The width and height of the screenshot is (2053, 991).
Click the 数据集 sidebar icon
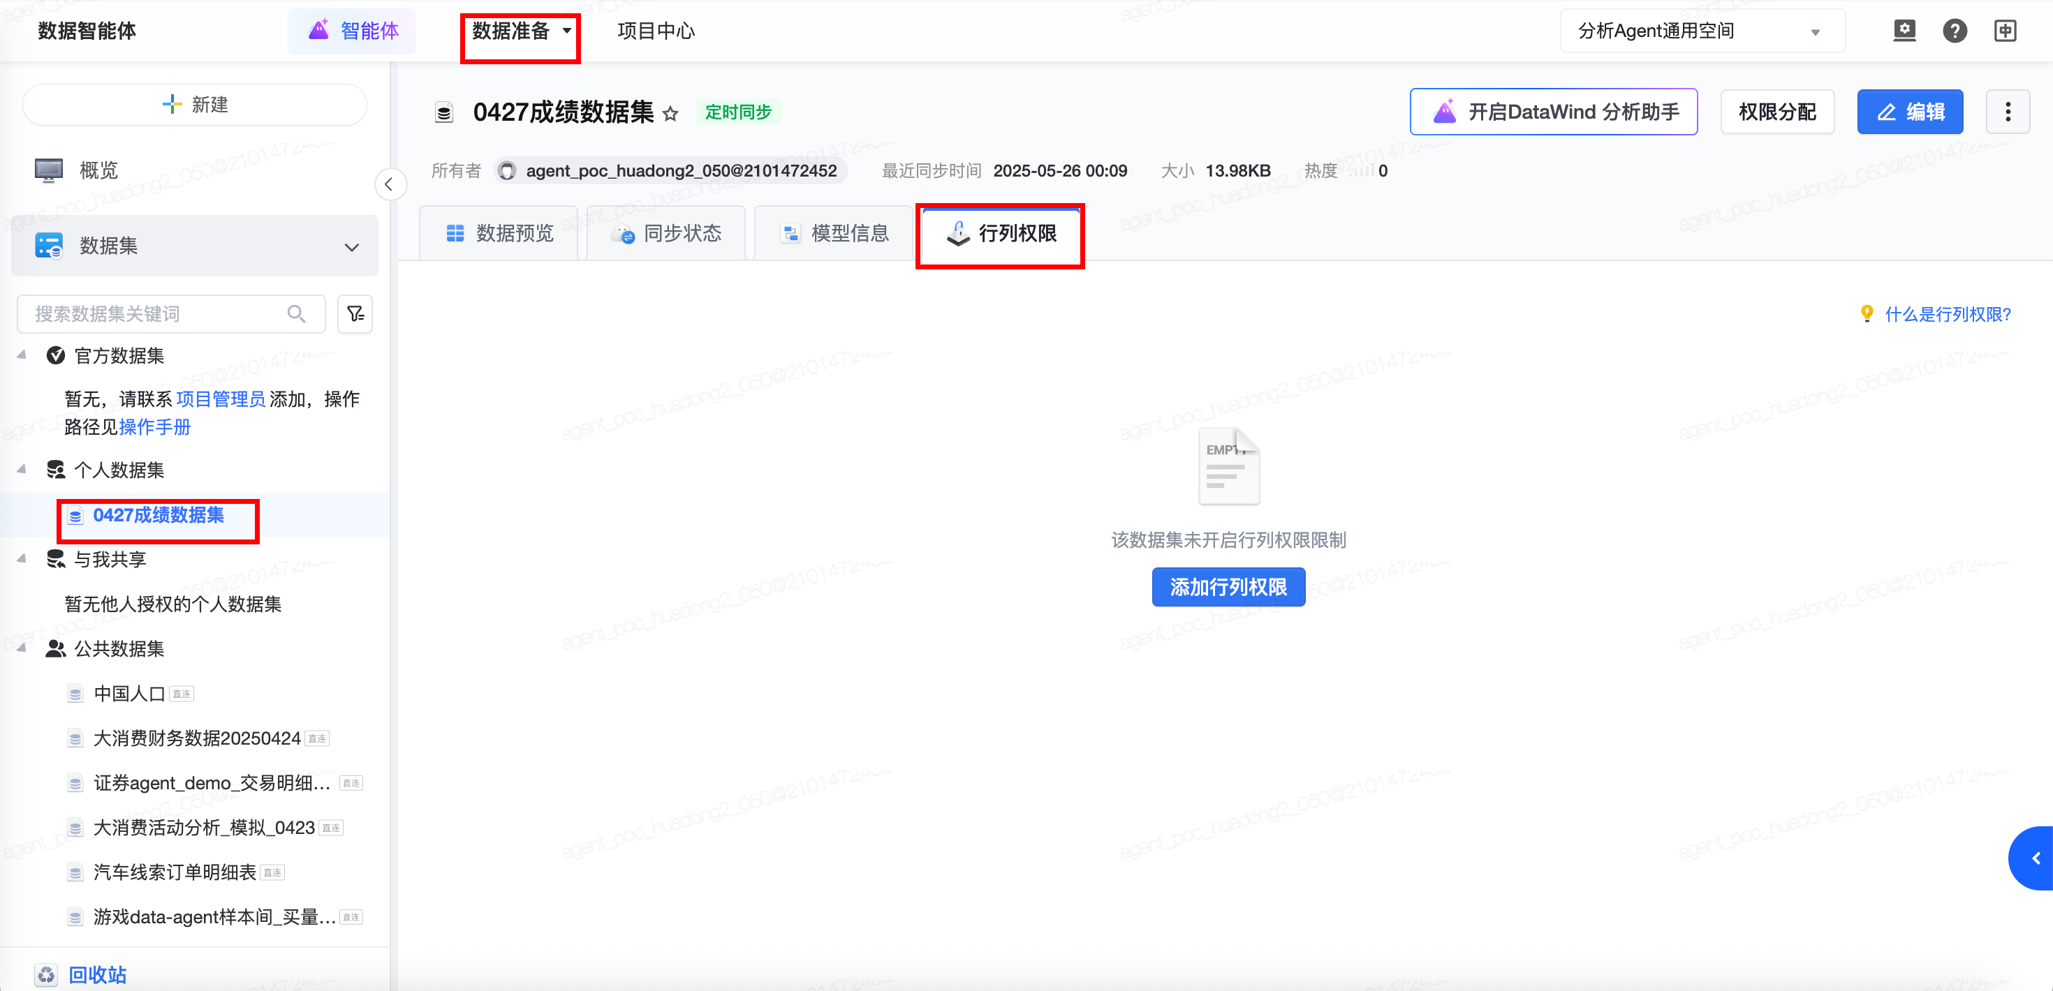(x=49, y=246)
